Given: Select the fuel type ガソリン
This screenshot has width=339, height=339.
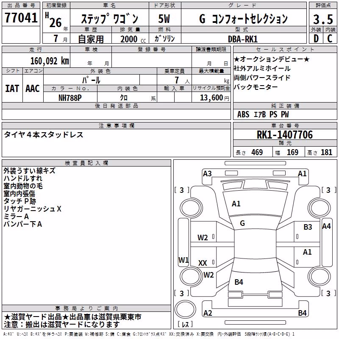Looking at the screenshot, I should pyautogui.click(x=164, y=39).
